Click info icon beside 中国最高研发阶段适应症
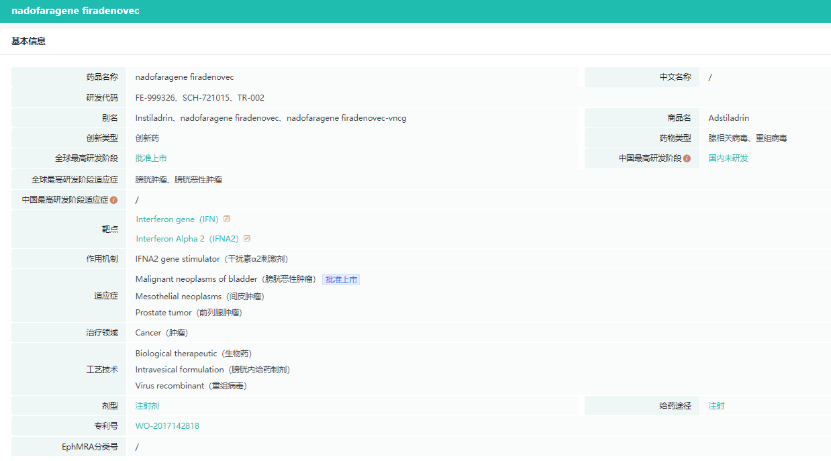This screenshot has height=461, width=831. [113, 200]
